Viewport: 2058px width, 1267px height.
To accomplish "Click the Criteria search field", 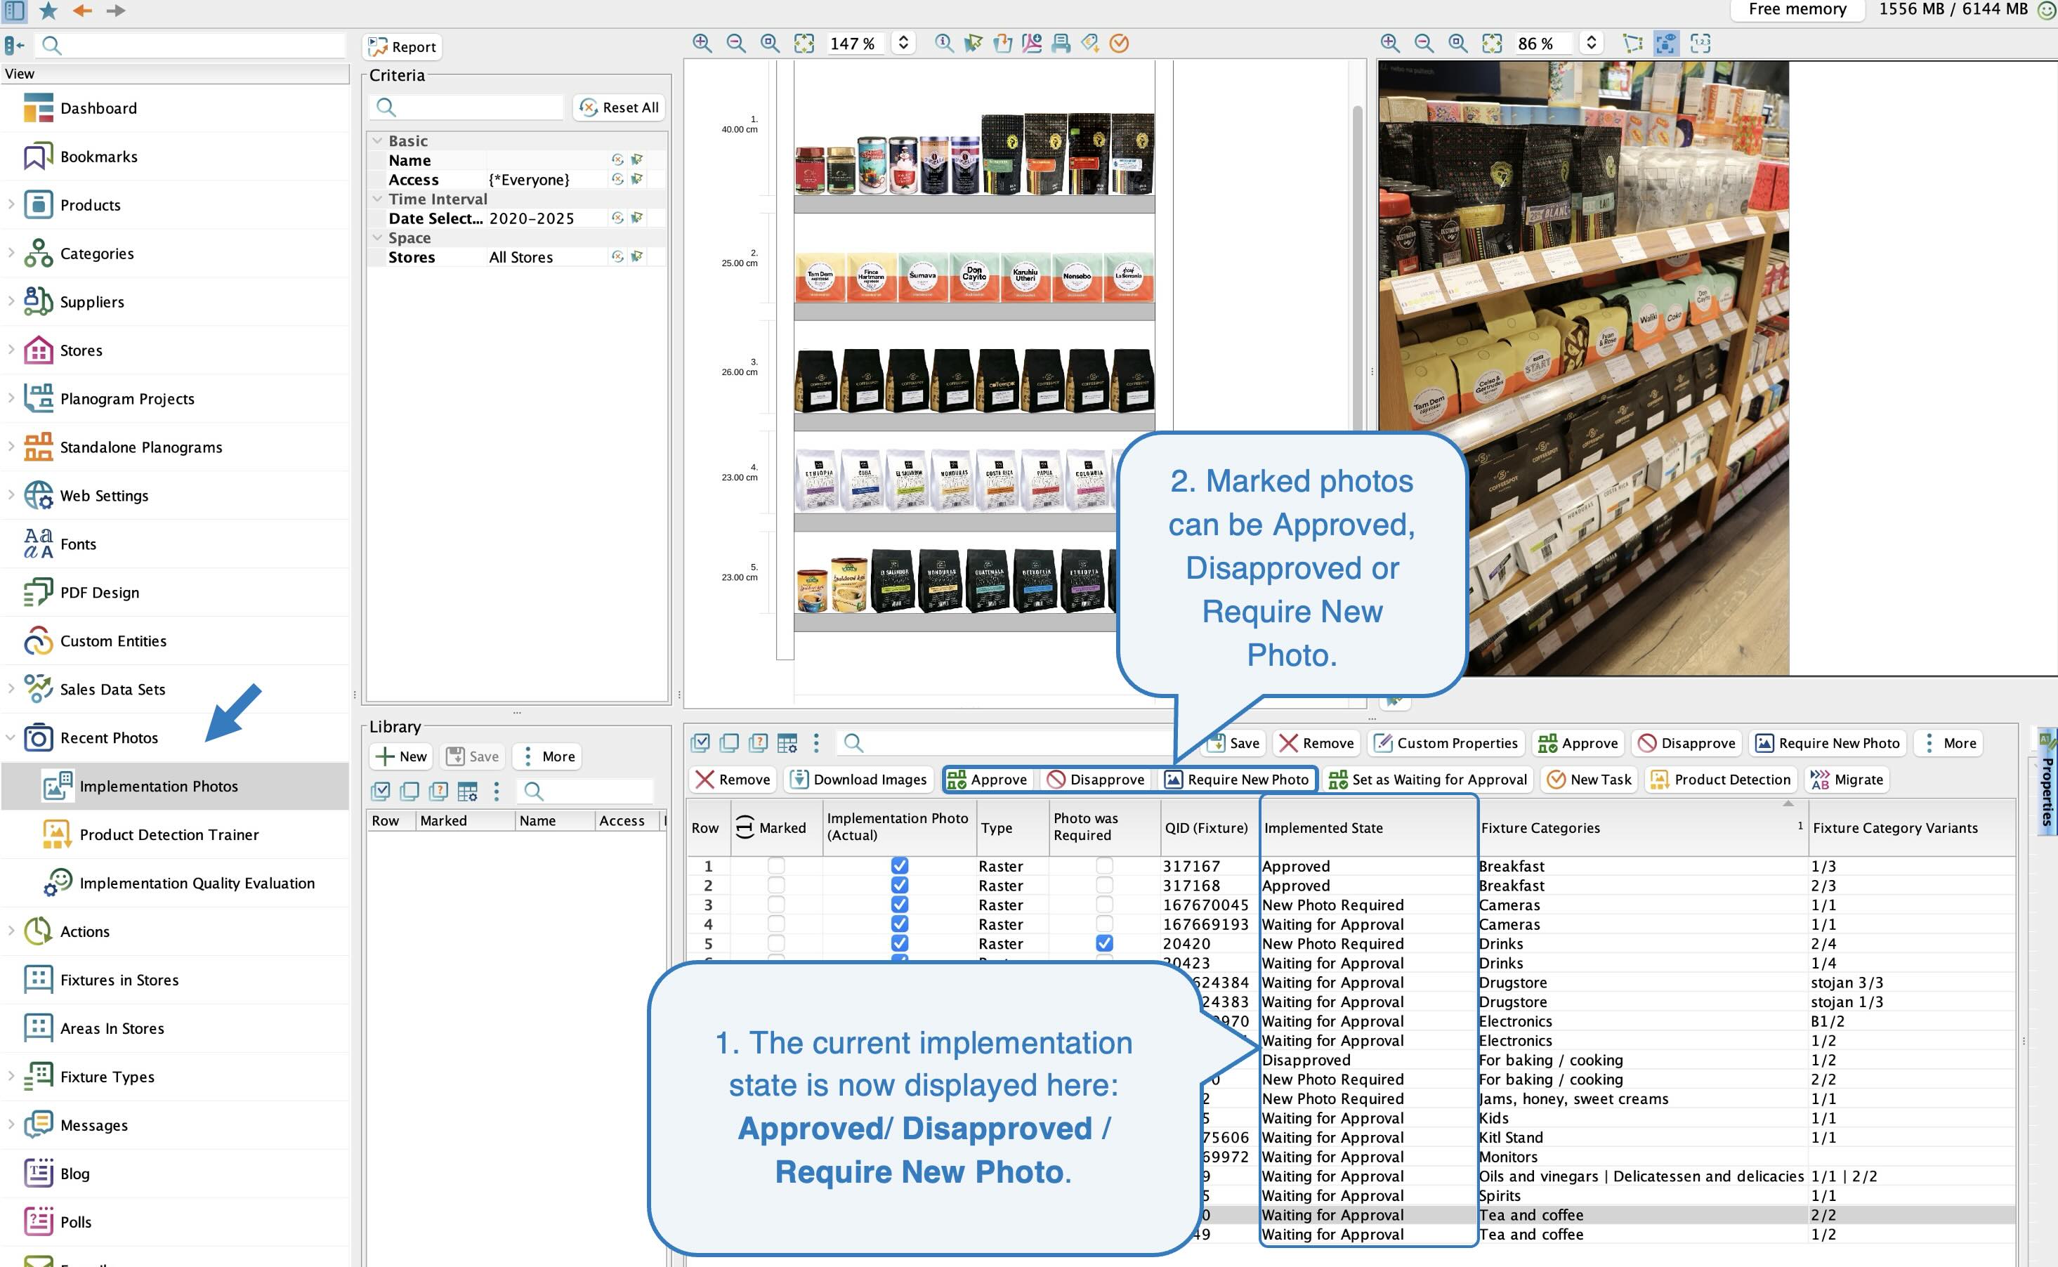I will click(466, 107).
